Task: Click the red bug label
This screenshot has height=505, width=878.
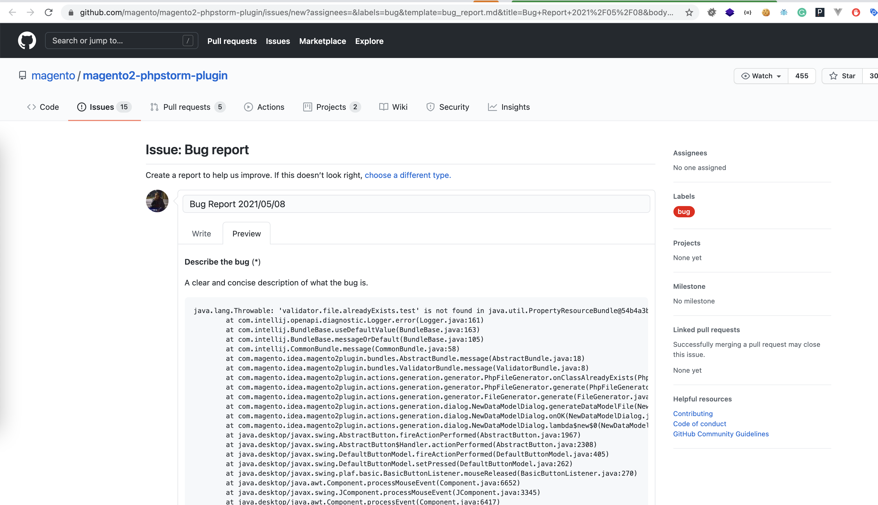Action: [684, 212]
